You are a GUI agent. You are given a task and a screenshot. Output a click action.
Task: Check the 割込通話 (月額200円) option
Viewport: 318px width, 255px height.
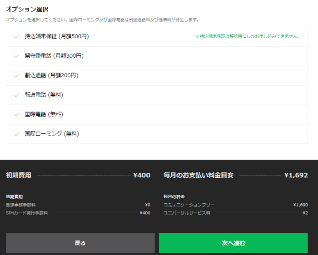[16, 76]
